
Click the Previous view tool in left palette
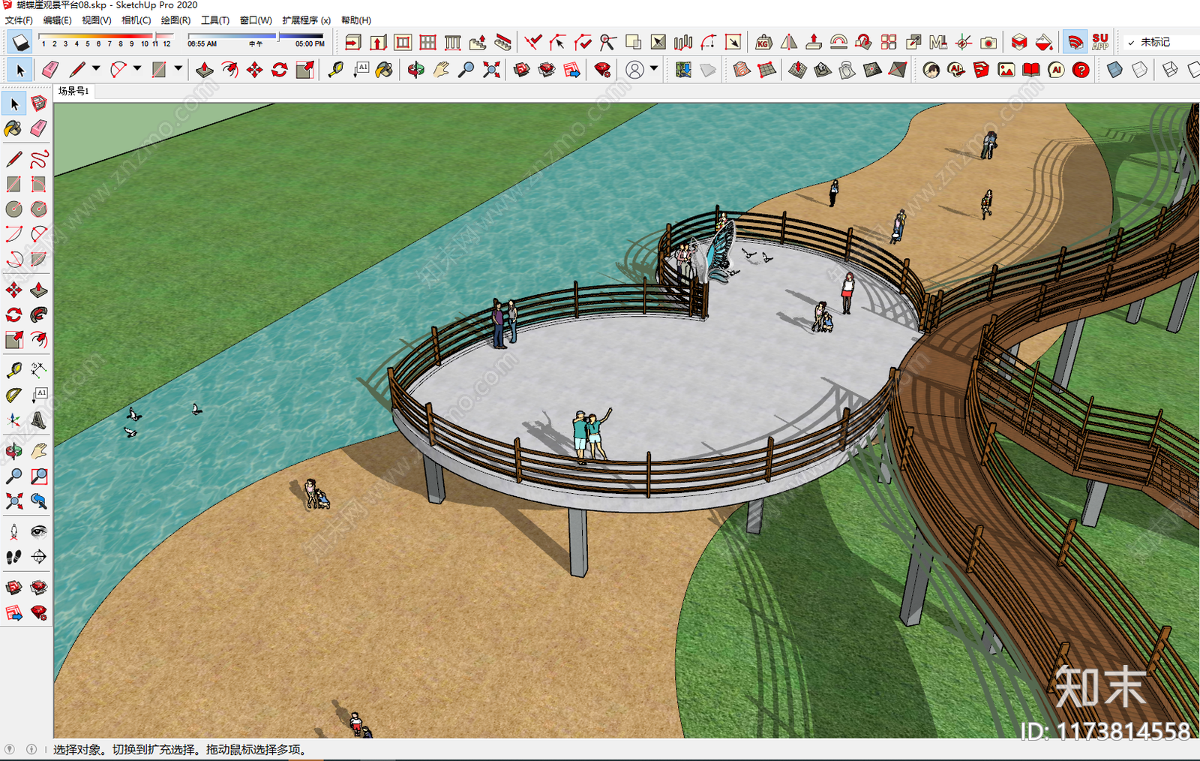point(39,501)
